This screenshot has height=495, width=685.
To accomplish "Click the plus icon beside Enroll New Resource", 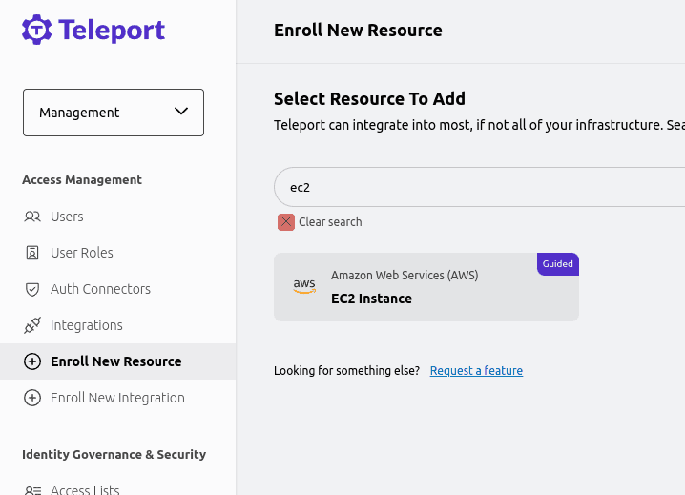I will pos(32,361).
